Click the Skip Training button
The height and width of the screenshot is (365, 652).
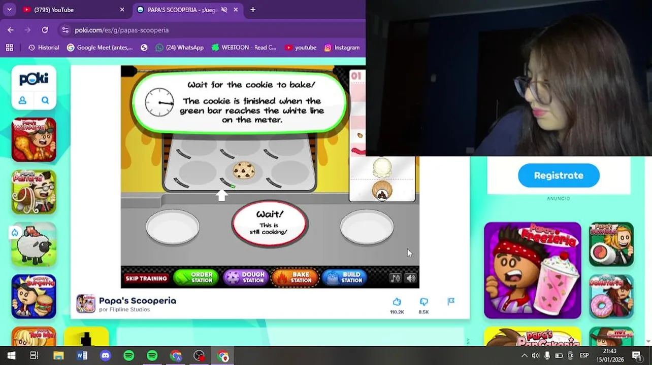pyautogui.click(x=146, y=278)
